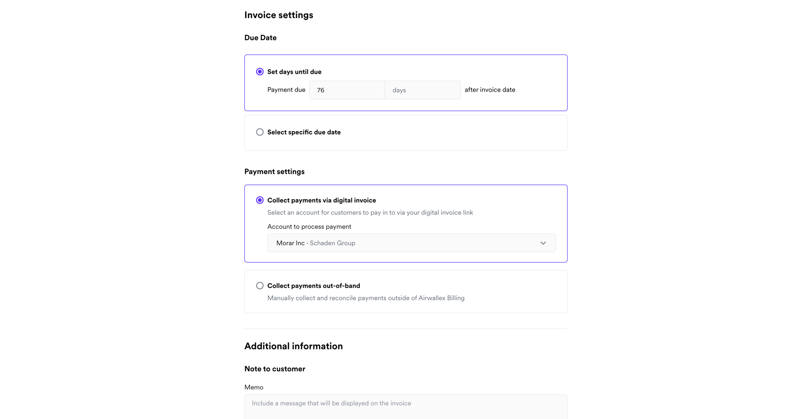Select the 'Select specific due date' option

[x=260, y=132]
